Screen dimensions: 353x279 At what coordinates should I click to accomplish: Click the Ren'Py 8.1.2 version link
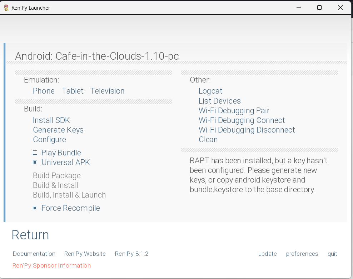pyautogui.click(x=132, y=254)
